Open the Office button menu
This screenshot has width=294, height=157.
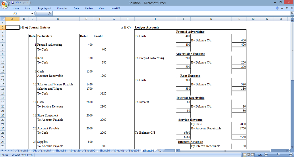pos(4,4)
